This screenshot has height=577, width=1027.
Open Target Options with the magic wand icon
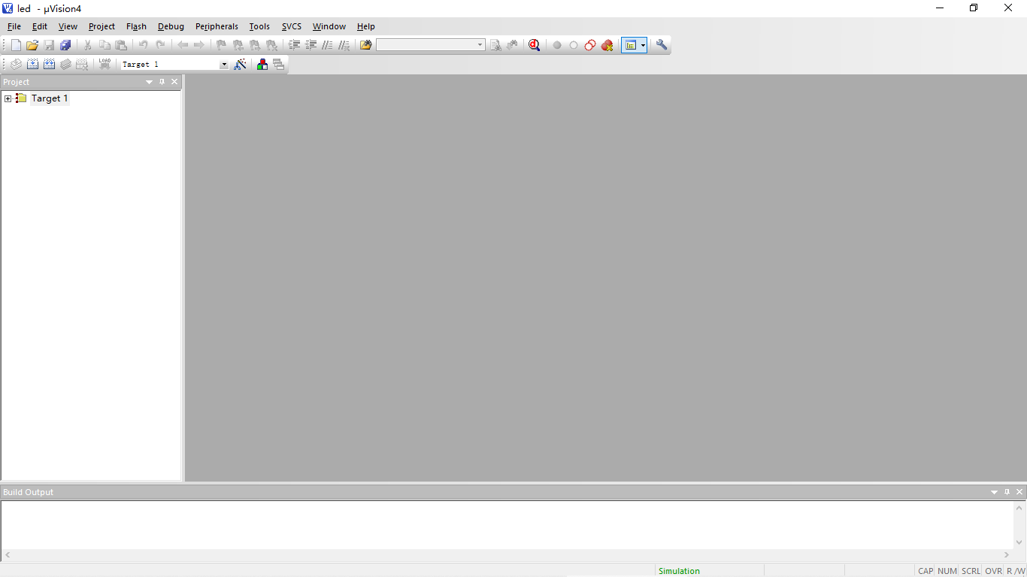(240, 65)
